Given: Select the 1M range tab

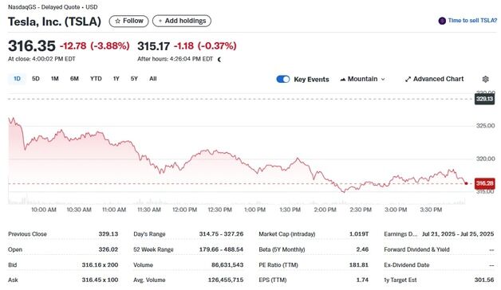Looking at the screenshot, I should point(55,79).
